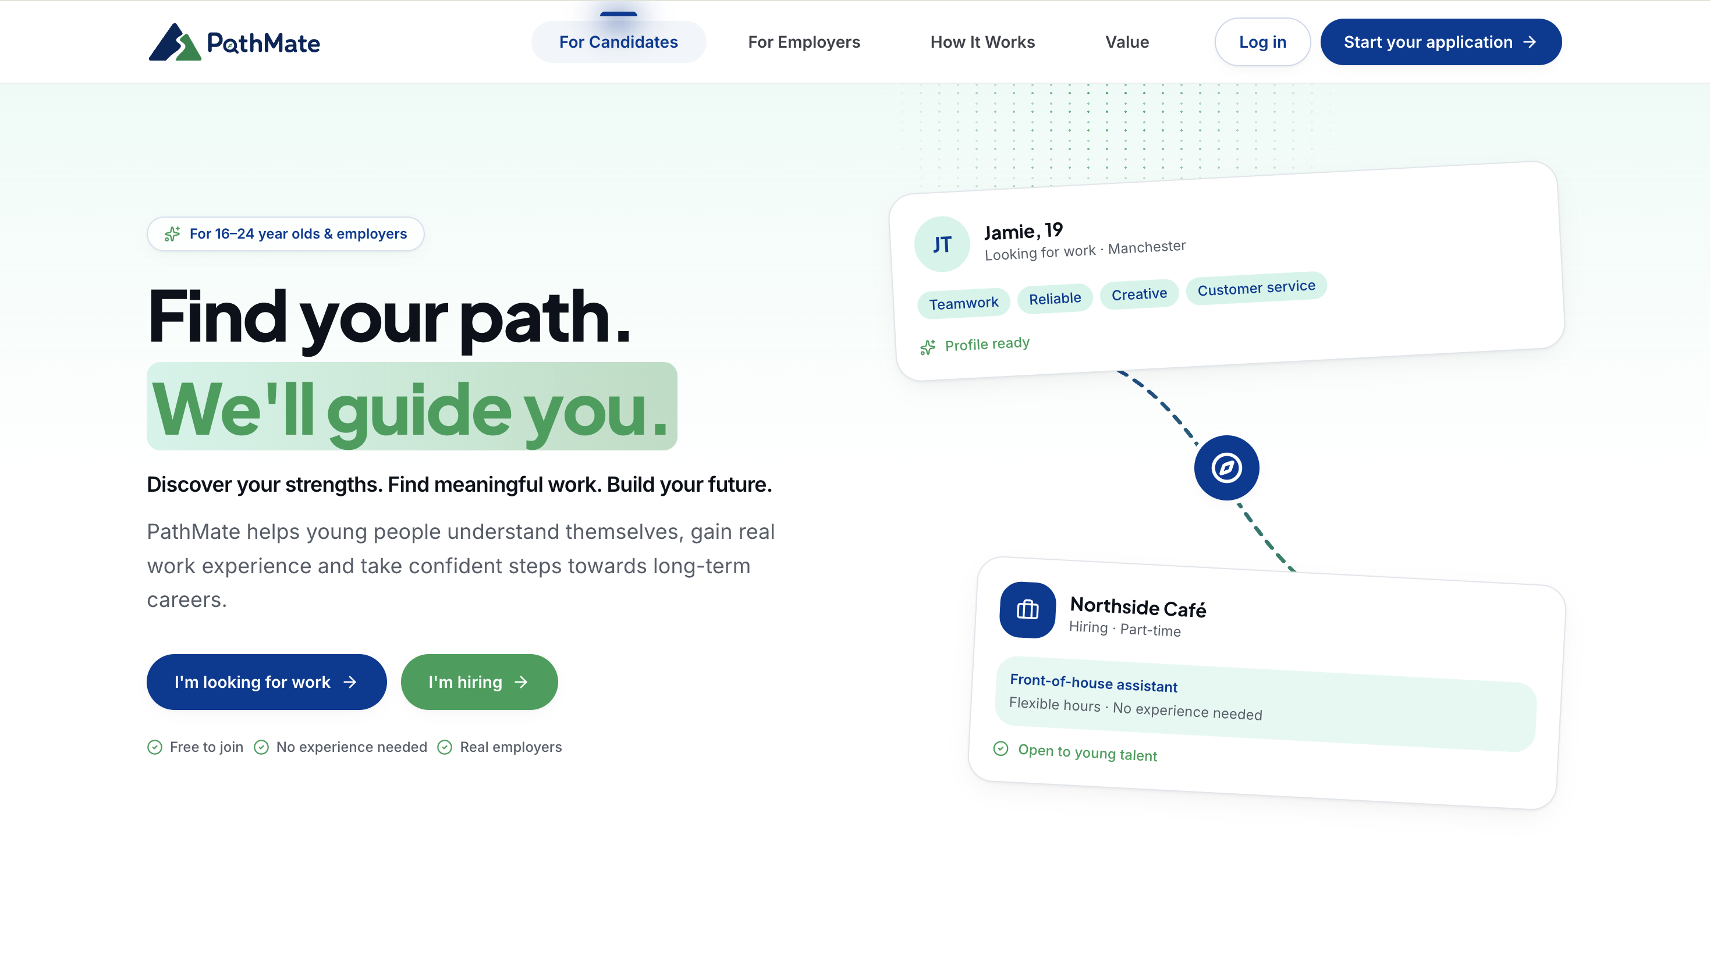Screen dimensions: 1710x973
Task: Click the sparkle icon beside Profile ready
Action: (x=928, y=347)
